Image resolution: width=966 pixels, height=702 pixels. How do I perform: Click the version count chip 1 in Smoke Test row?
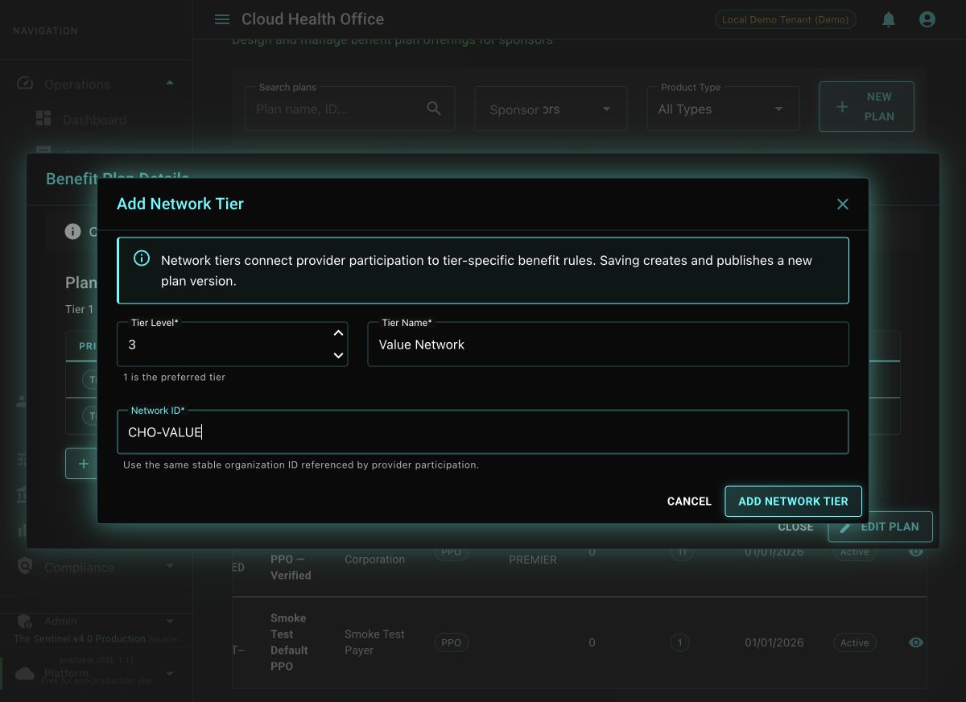pyautogui.click(x=680, y=642)
